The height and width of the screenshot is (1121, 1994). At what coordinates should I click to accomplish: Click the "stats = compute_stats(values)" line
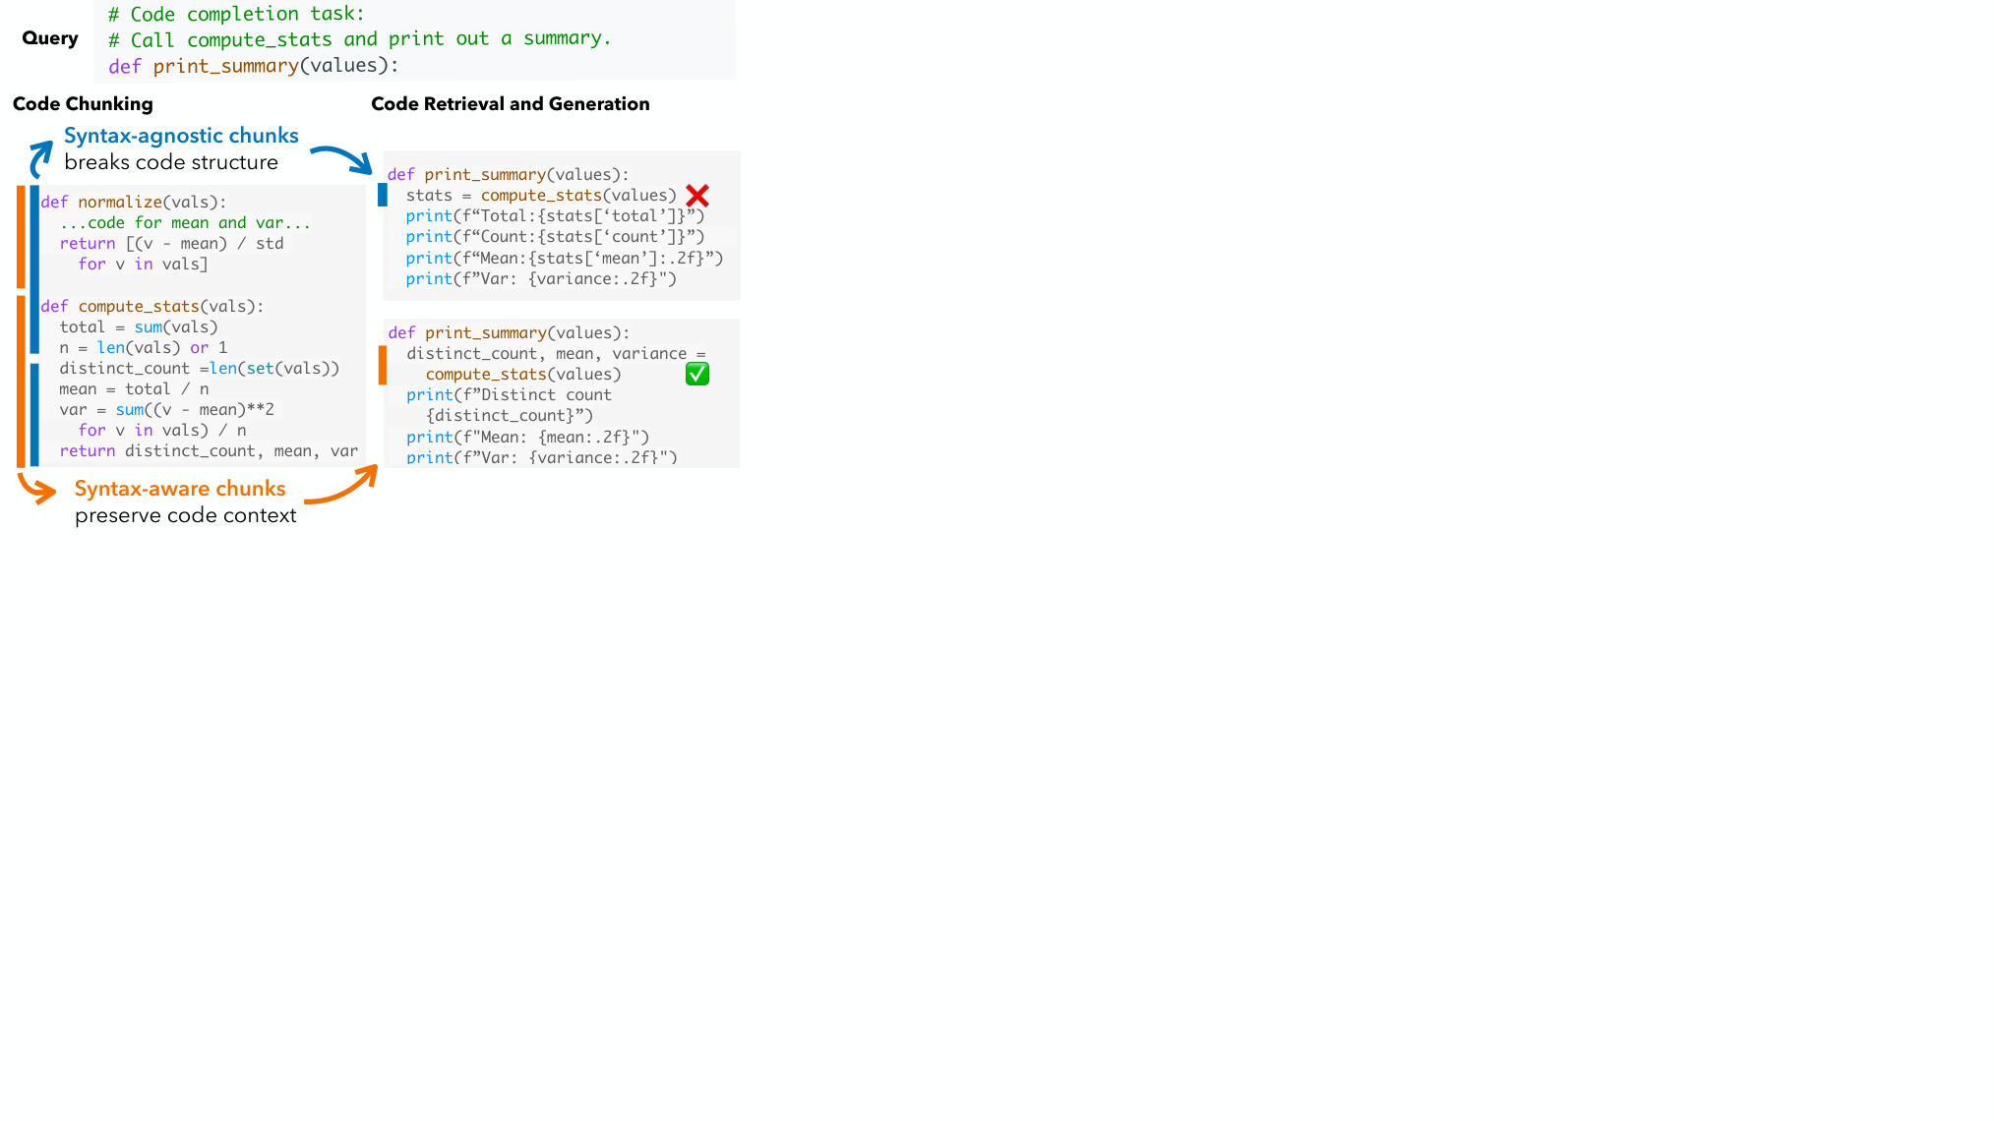pos(541,196)
